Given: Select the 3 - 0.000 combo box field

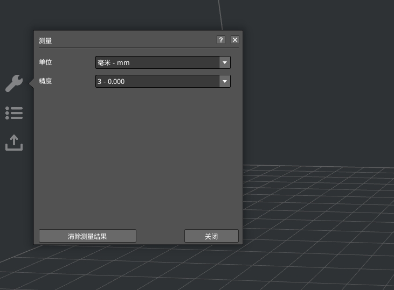Looking at the screenshot, I should (163, 81).
